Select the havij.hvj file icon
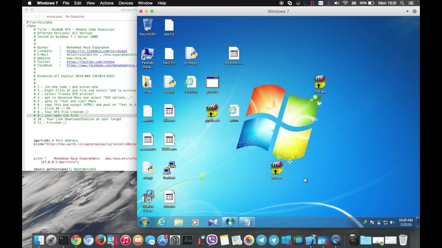The width and height of the screenshot is (442, 248). [x=169, y=56]
